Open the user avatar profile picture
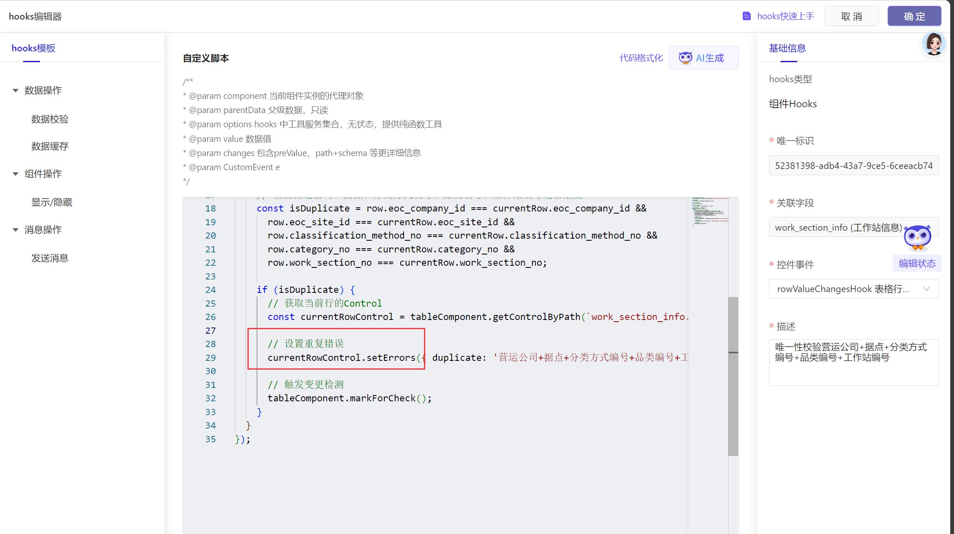This screenshot has width=954, height=534. pos(933,43)
